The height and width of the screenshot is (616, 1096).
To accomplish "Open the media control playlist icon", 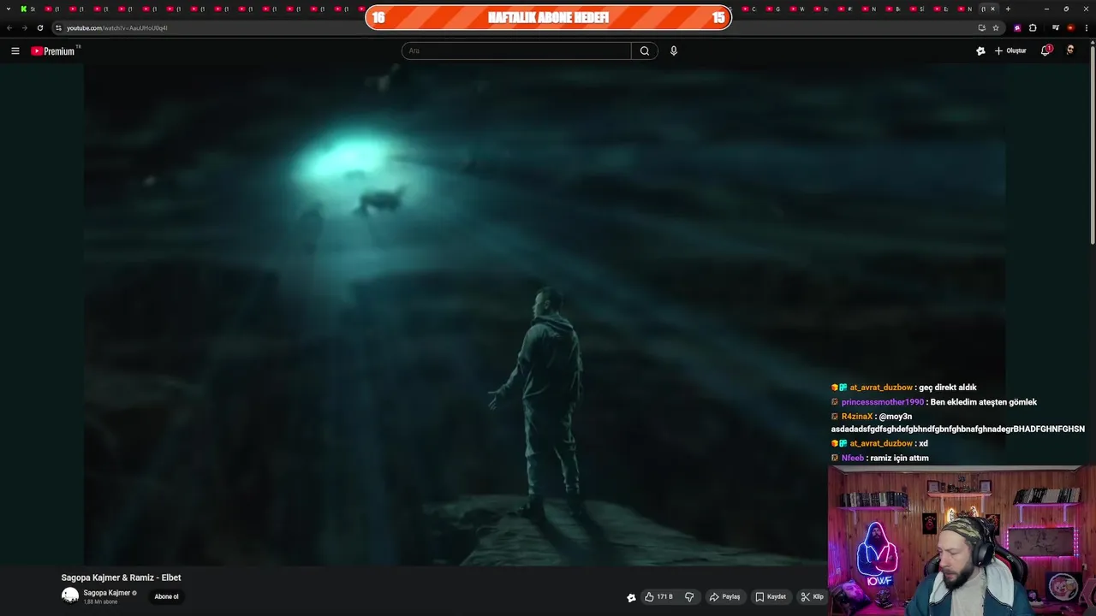I will click(x=1055, y=27).
